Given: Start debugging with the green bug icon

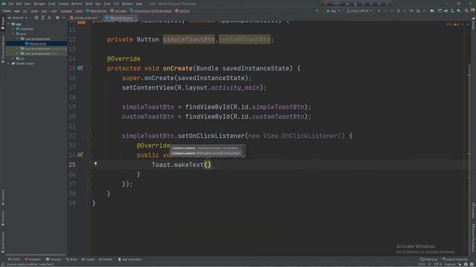Looking at the screenshot, I should pyautogui.click(x=399, y=10).
